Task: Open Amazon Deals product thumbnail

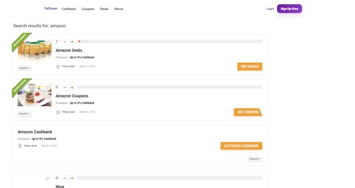Action: [34, 51]
